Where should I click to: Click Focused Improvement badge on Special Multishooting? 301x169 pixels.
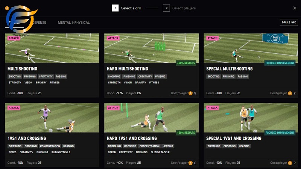point(280,63)
